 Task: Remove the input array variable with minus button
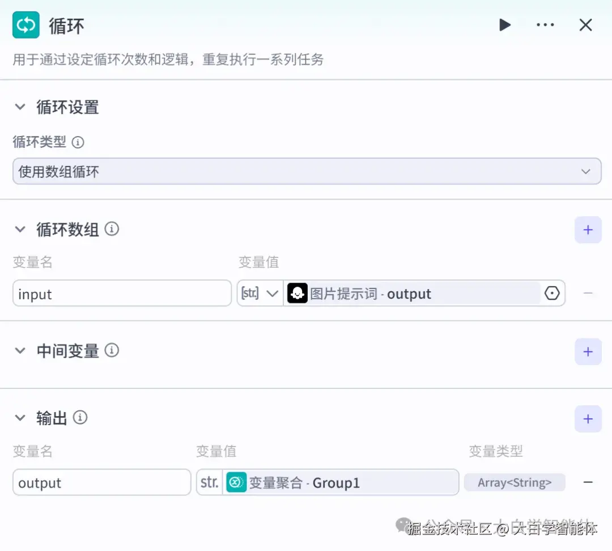coord(588,293)
